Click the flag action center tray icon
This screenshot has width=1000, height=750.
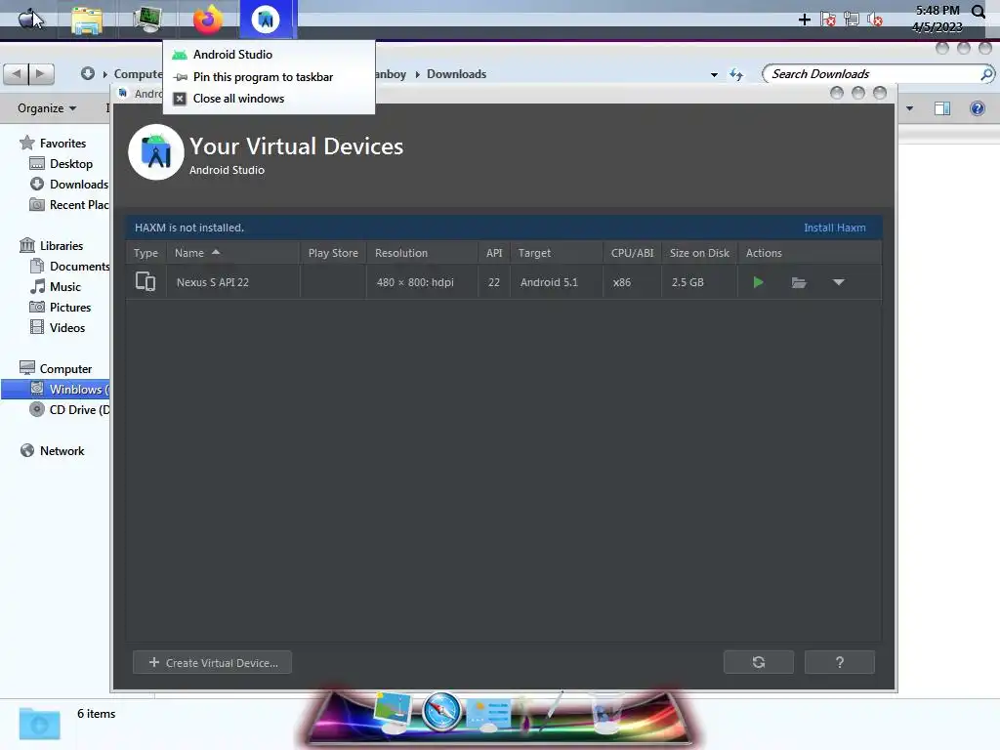coord(828,20)
